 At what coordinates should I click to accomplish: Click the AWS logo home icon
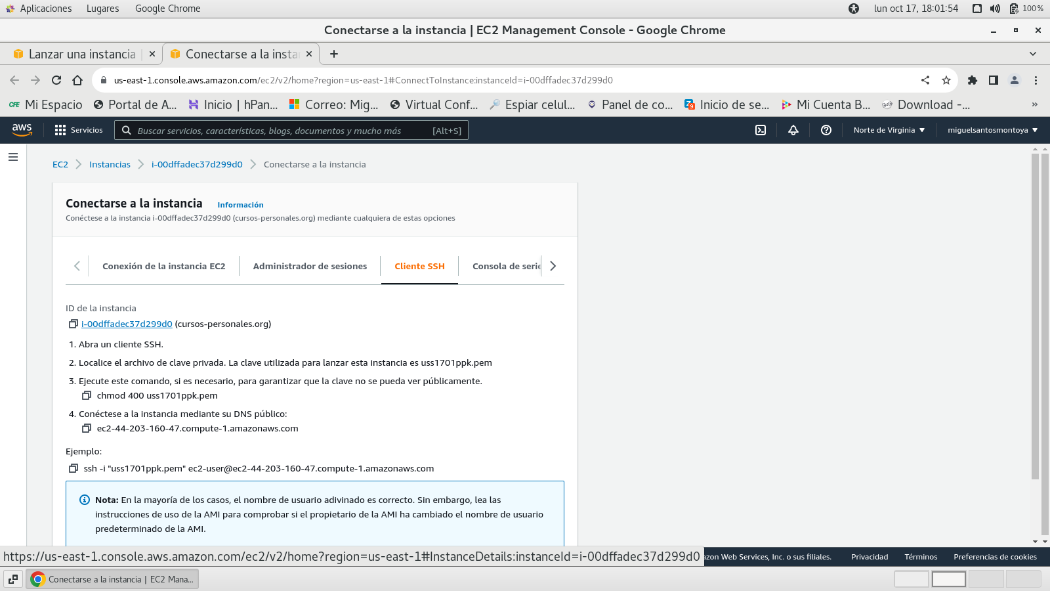point(22,130)
